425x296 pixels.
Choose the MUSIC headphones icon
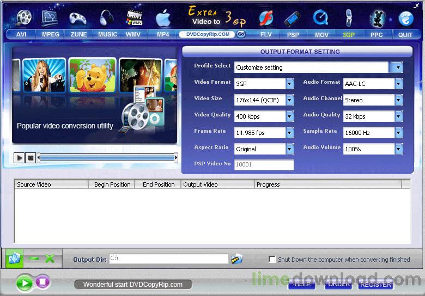106,17
